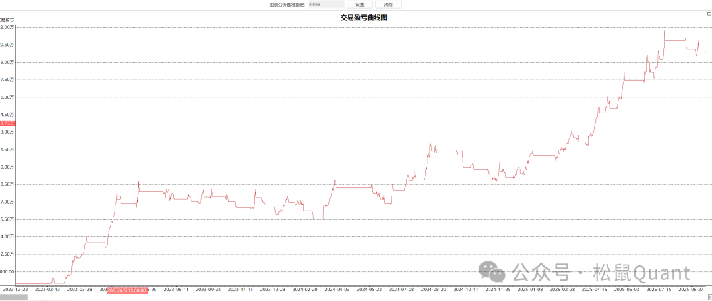Click the 2022-12-22 date label on x-axis
The height and width of the screenshot is (301, 712).
point(15,289)
